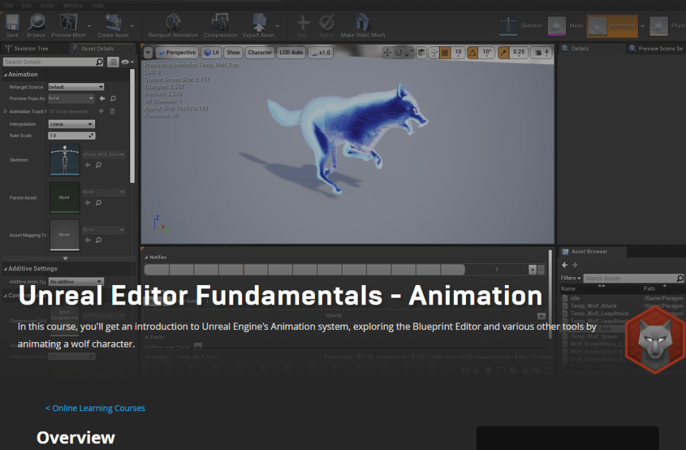Expand the Animation Track Names array

coord(6,111)
